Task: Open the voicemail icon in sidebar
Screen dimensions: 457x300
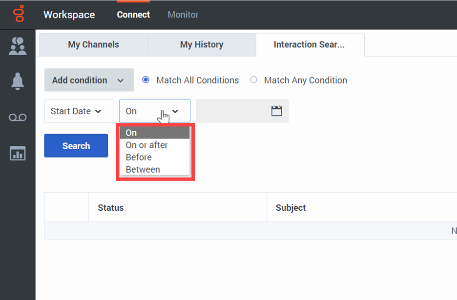Action: pos(18,118)
